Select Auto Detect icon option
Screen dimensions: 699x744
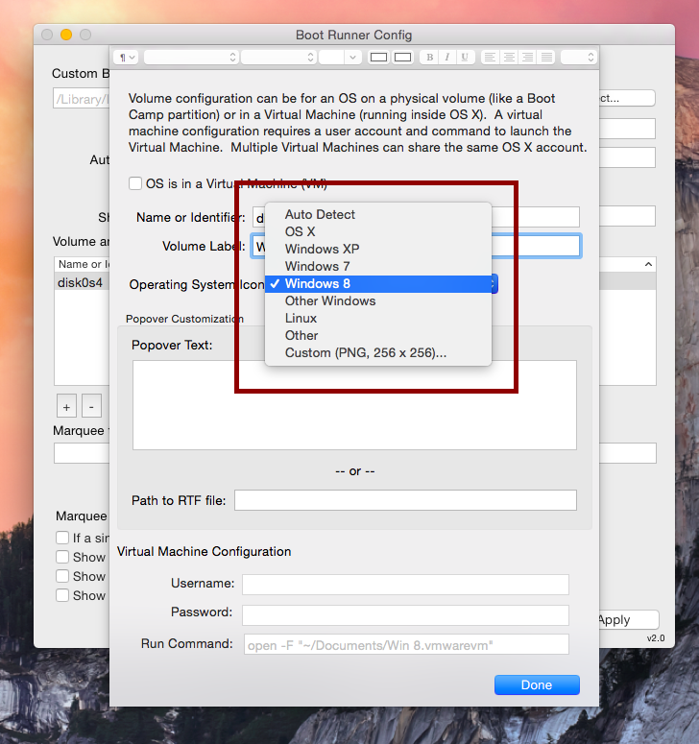pyautogui.click(x=378, y=214)
